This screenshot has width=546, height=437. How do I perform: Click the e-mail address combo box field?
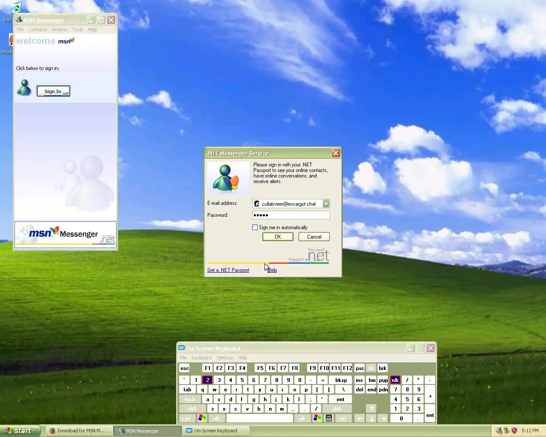(291, 204)
